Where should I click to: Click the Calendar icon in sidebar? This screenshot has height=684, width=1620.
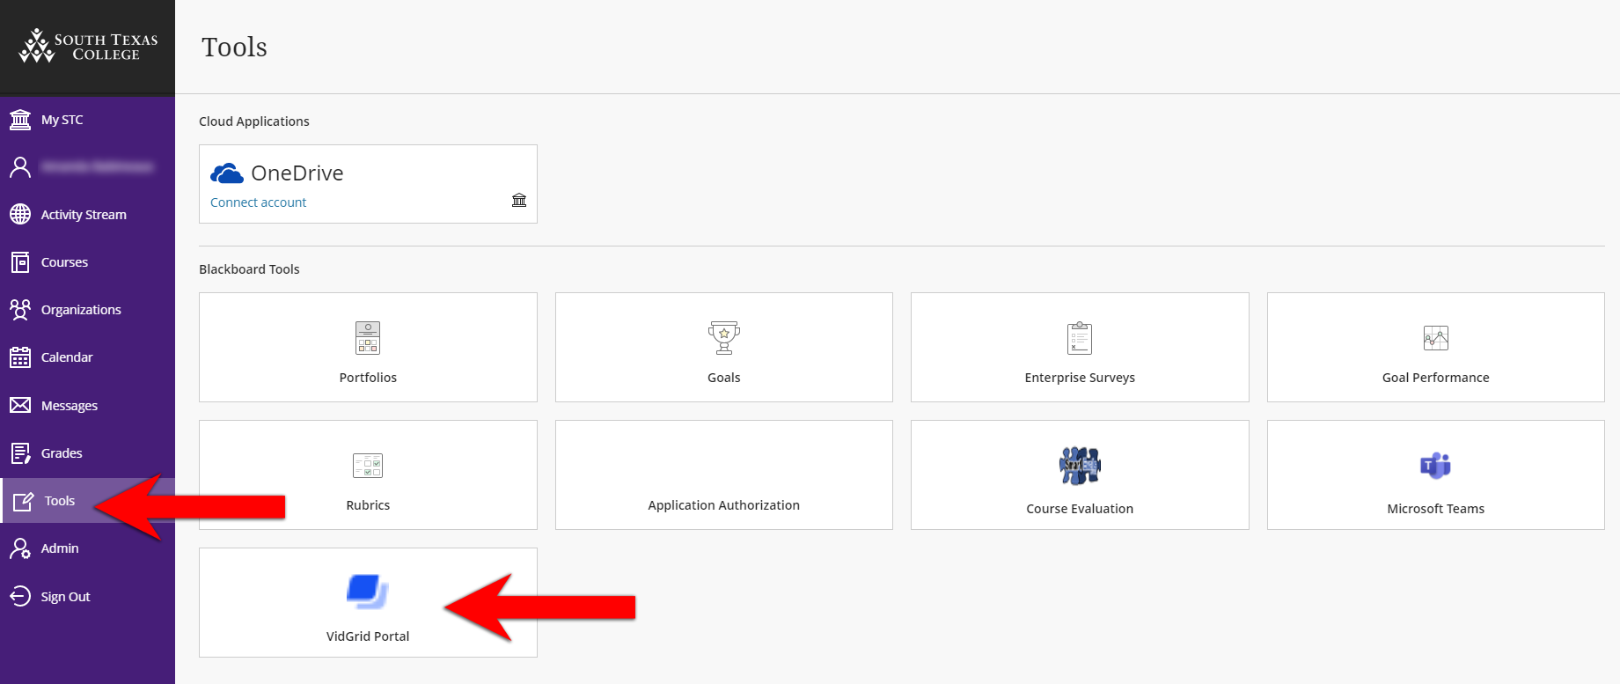(x=20, y=357)
